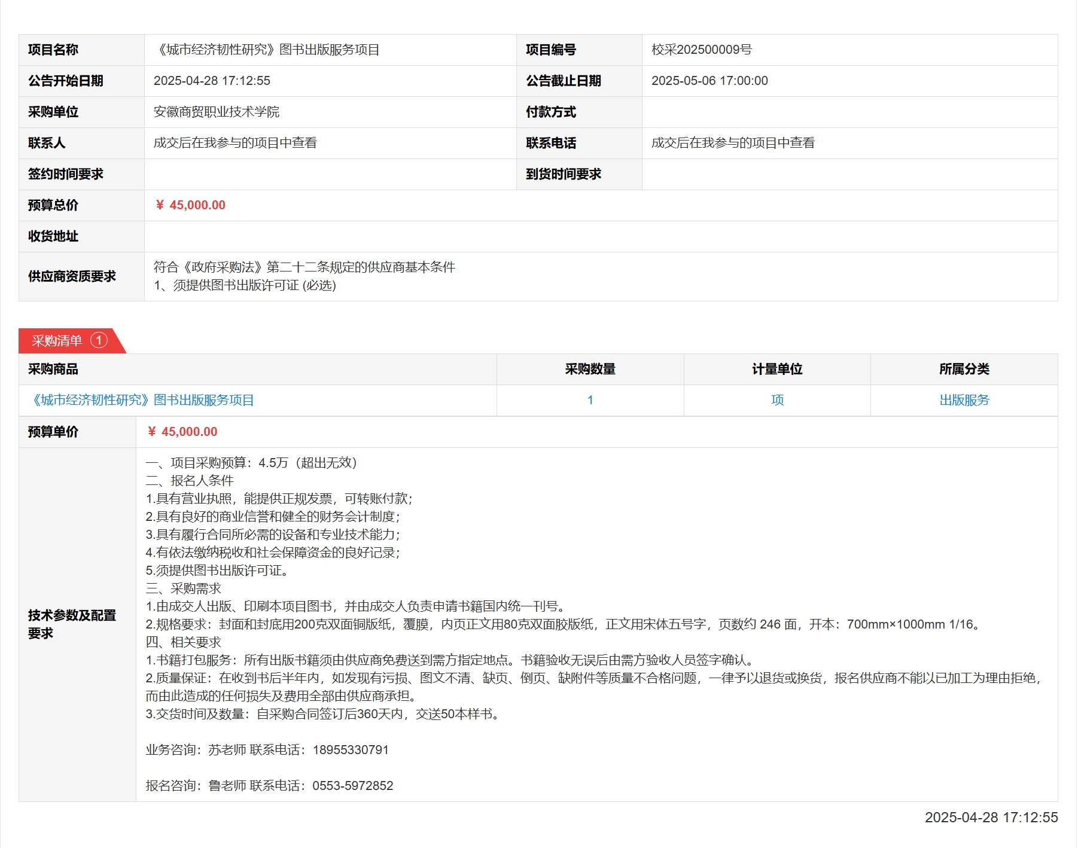Click the bottom-right timestamp 2025-04-28 17:12:55
The image size is (1084, 848).
coord(991,818)
